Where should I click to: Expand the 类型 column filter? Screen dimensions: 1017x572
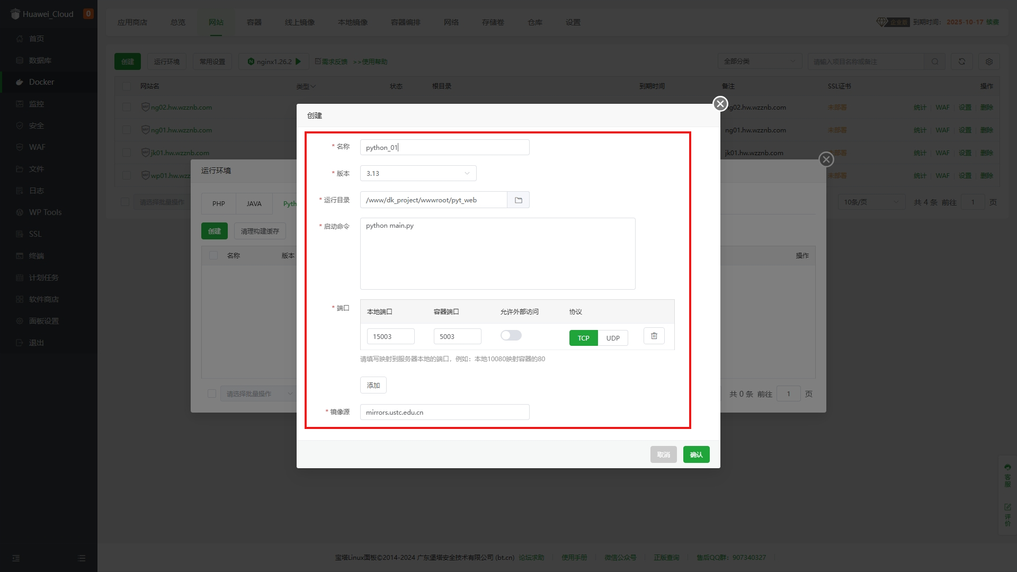[x=306, y=86]
